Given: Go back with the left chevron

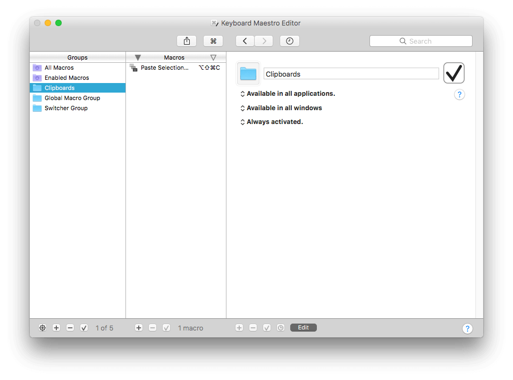Looking at the screenshot, I should click(245, 41).
